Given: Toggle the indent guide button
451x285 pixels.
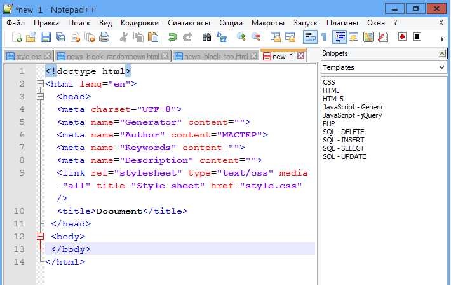Looking at the screenshot, I should click(x=339, y=37).
